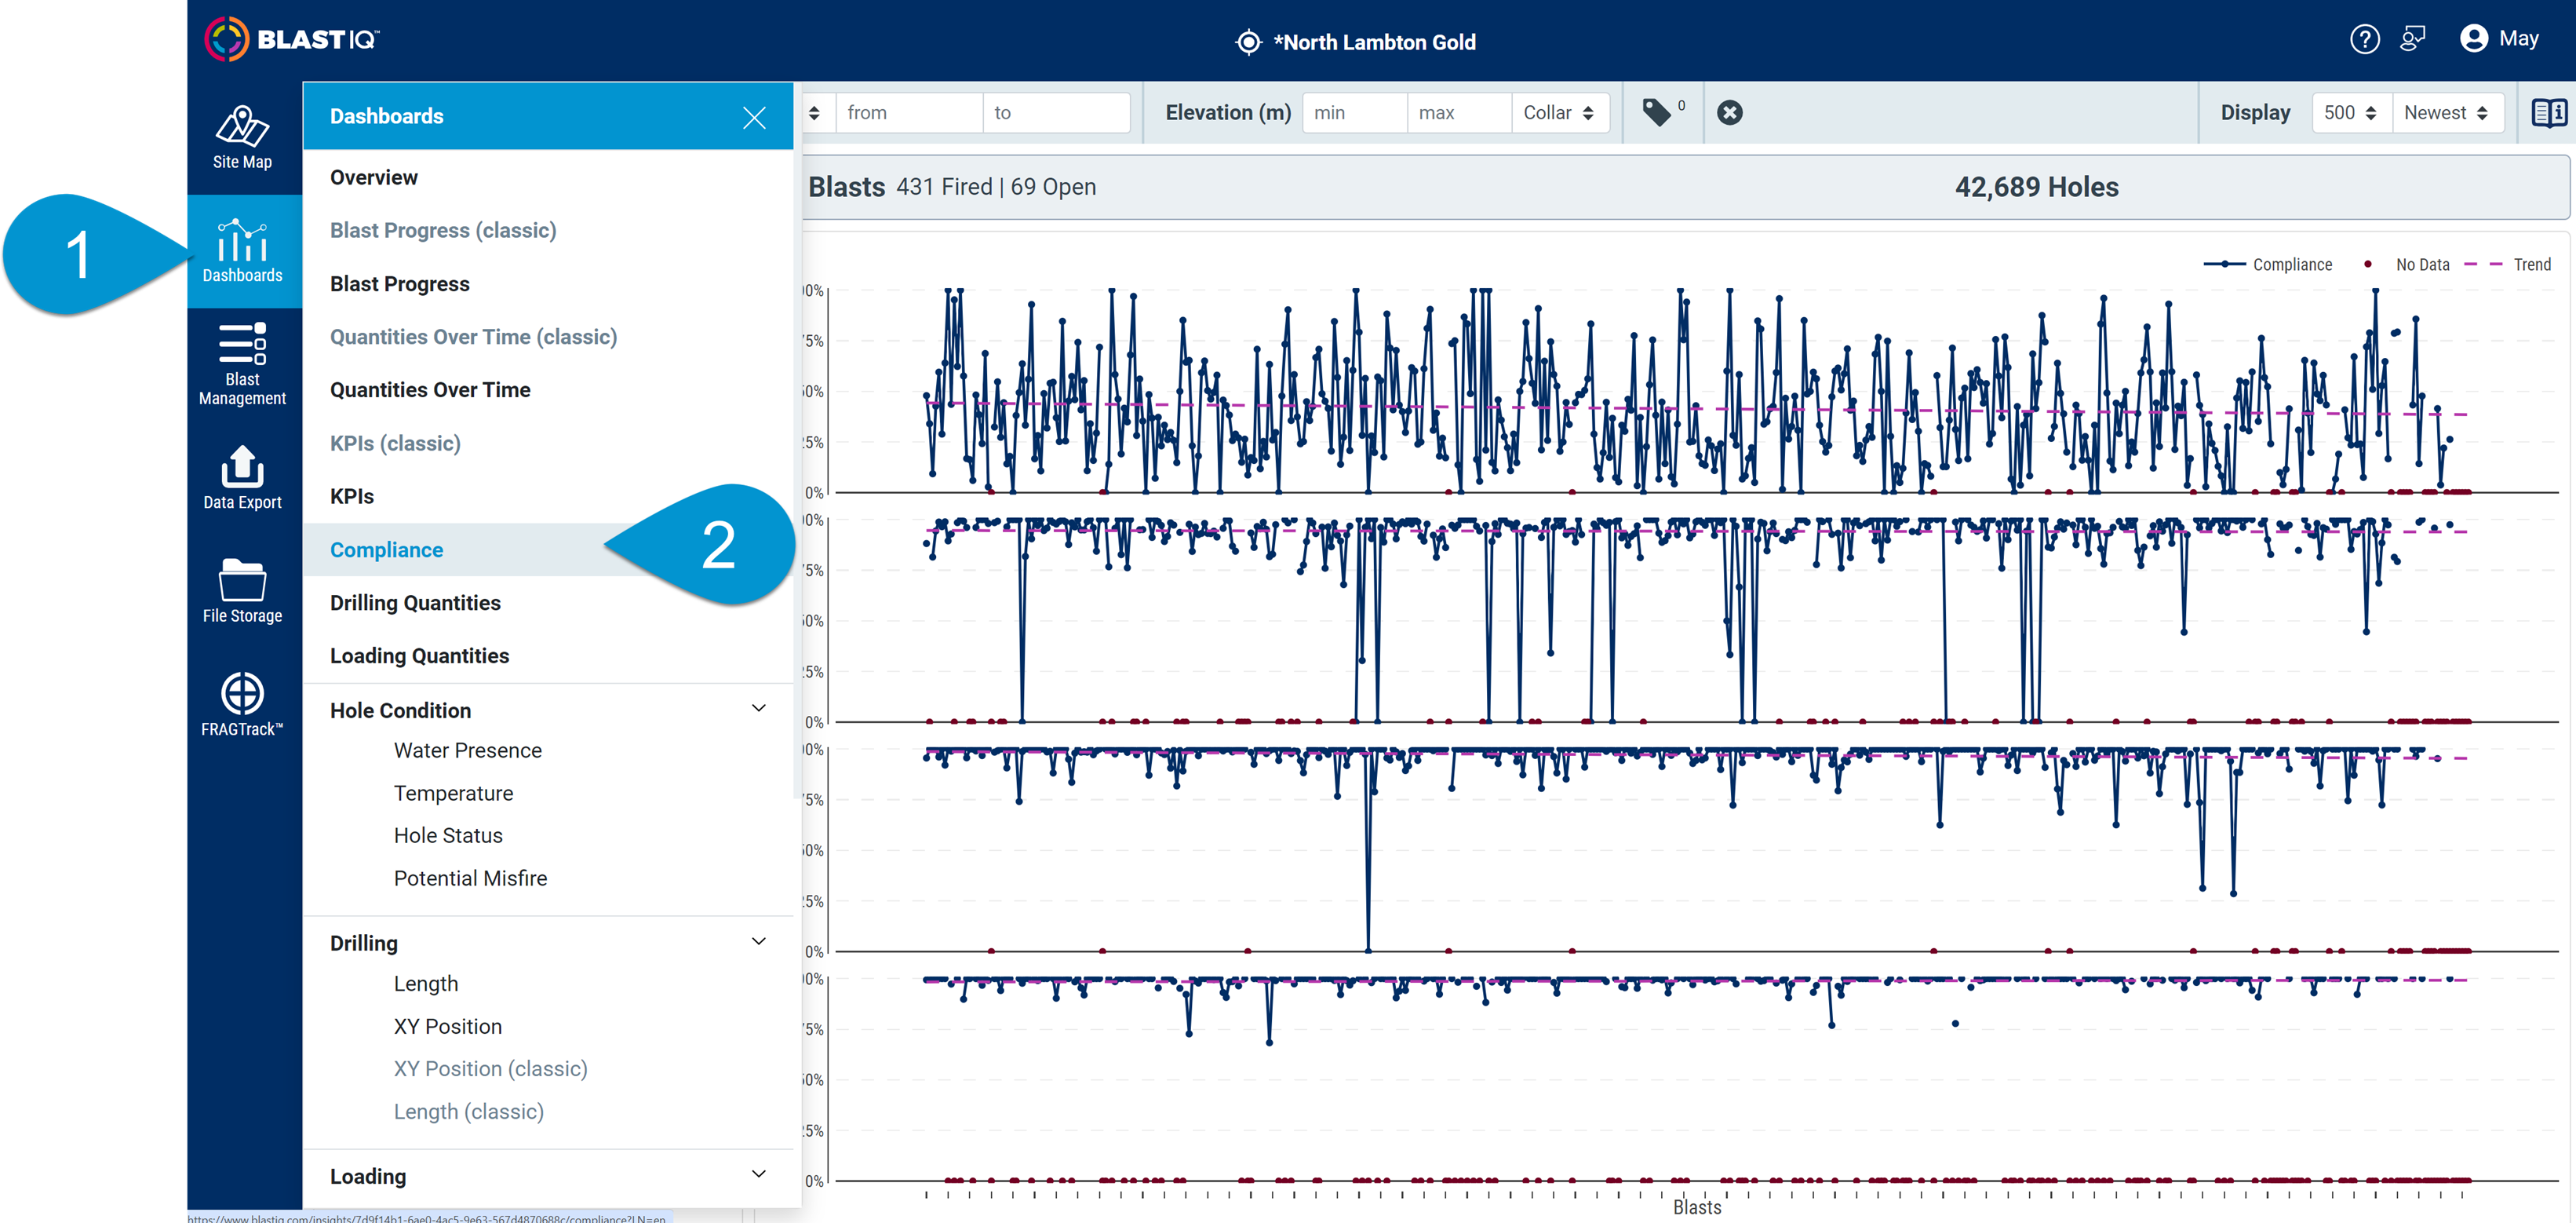The width and height of the screenshot is (2576, 1223).
Task: Open Blast Management from sidebar
Action: [x=242, y=364]
